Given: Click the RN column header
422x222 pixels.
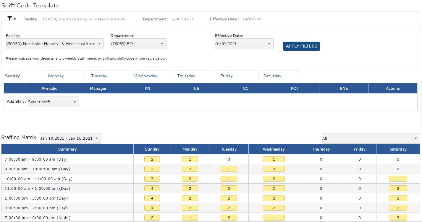Looking at the screenshot, I should point(147,88).
